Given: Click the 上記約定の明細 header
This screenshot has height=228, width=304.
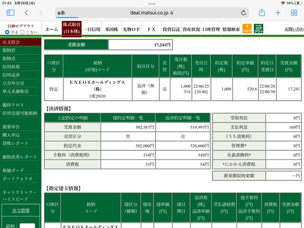Looking at the screenshot, I should (72, 118).
